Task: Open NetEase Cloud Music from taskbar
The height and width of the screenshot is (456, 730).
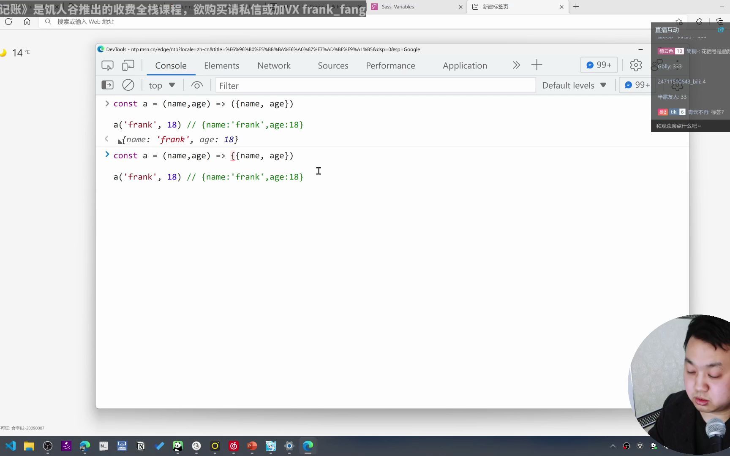Action: 234,446
